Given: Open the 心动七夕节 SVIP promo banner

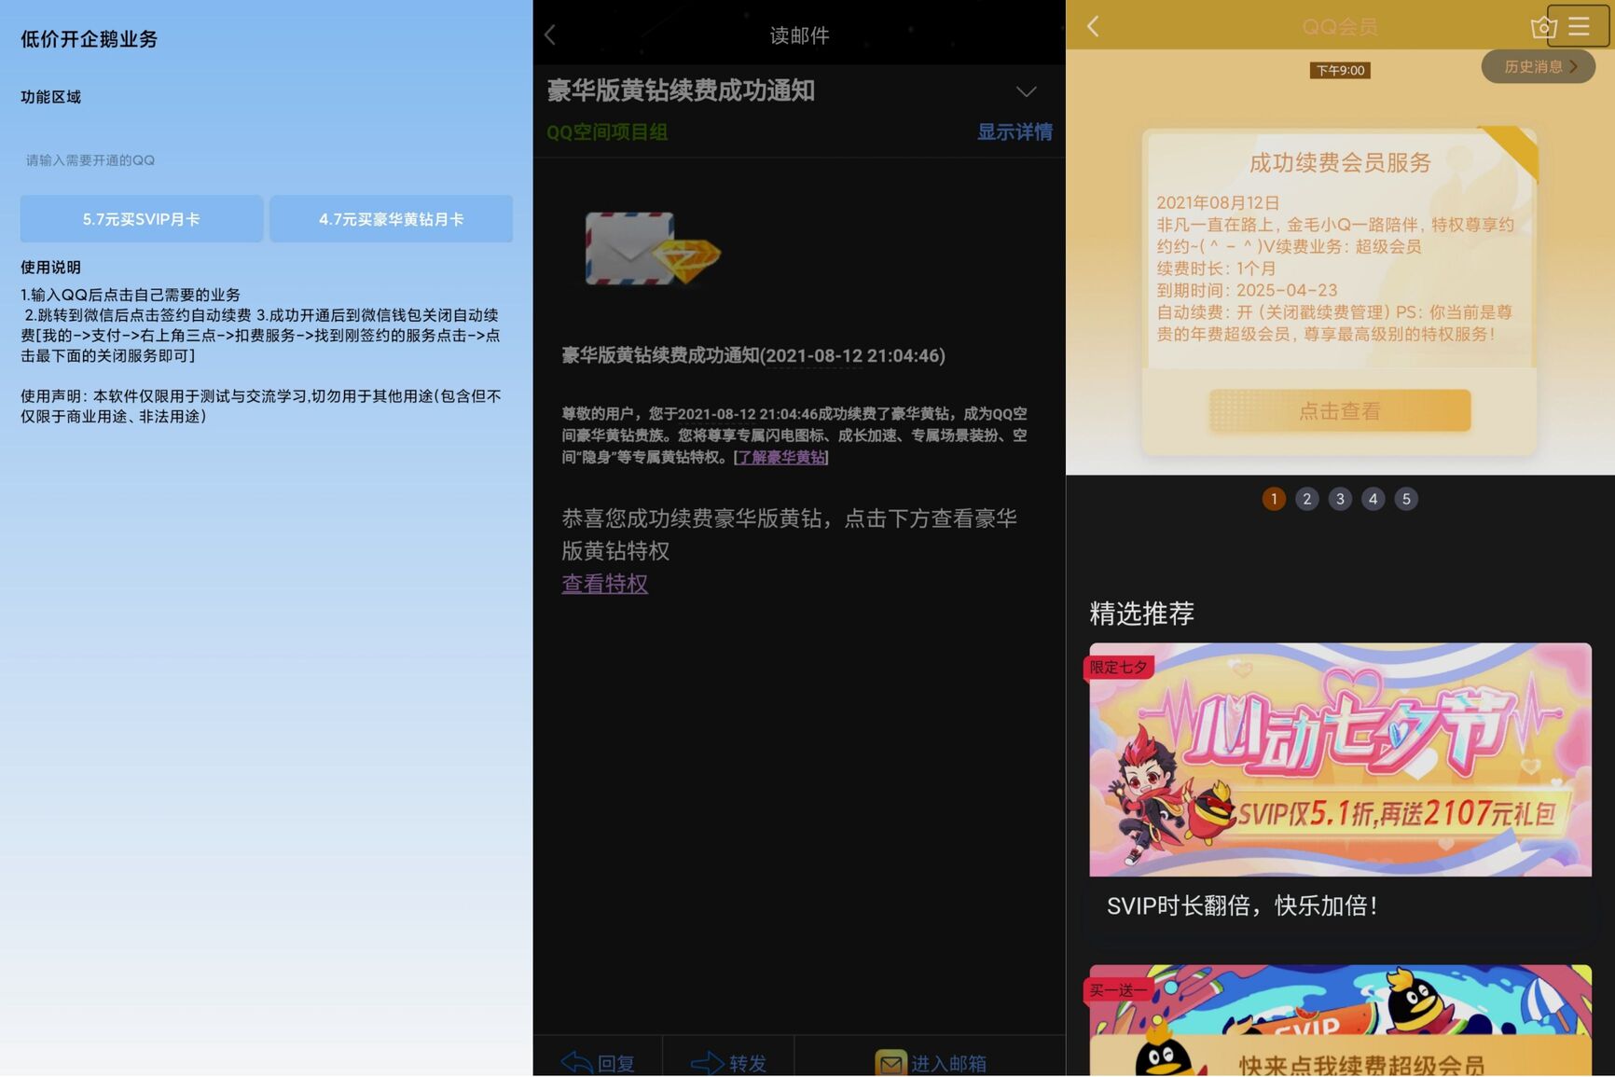Looking at the screenshot, I should pyautogui.click(x=1340, y=759).
